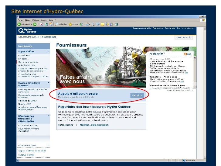This screenshot has height=166, width=221.
Task: Open the Recherche header link
Action: click(158, 28)
